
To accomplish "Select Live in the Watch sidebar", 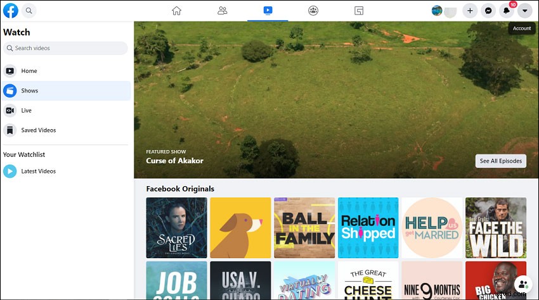I will (66, 111).
